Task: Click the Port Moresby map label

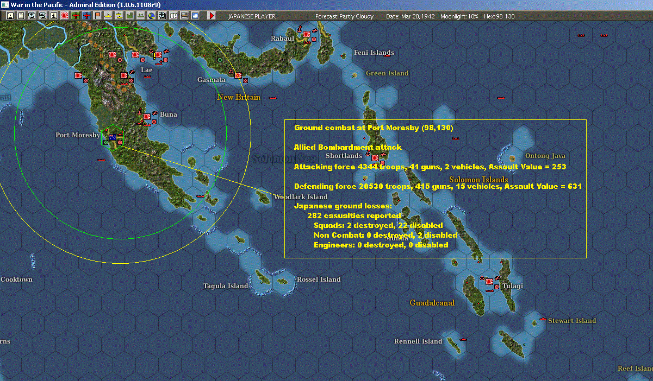Action: click(78, 135)
